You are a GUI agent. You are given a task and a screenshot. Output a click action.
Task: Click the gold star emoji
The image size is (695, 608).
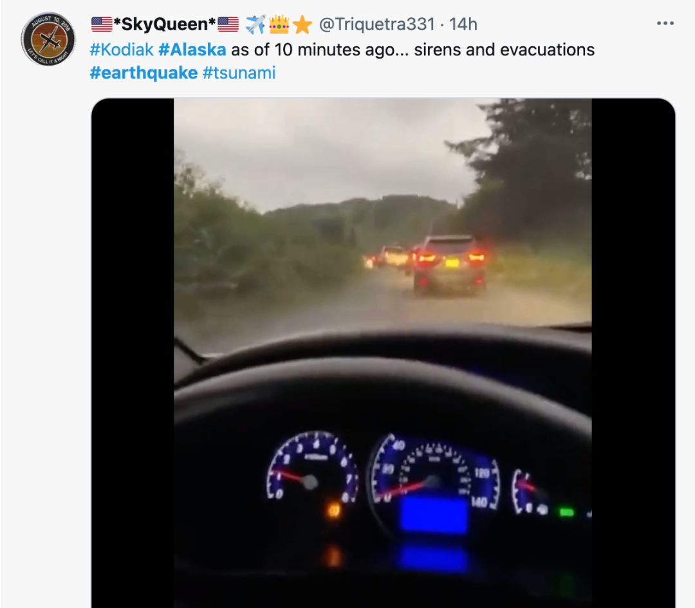[x=302, y=25]
